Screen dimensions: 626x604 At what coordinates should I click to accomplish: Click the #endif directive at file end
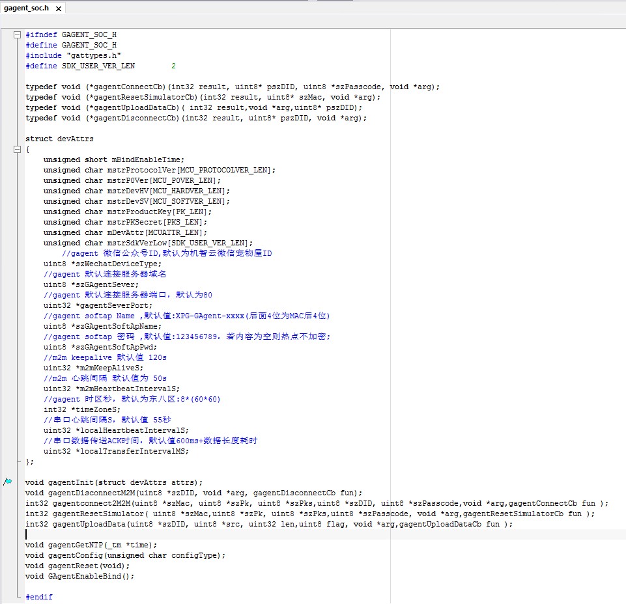click(39, 597)
